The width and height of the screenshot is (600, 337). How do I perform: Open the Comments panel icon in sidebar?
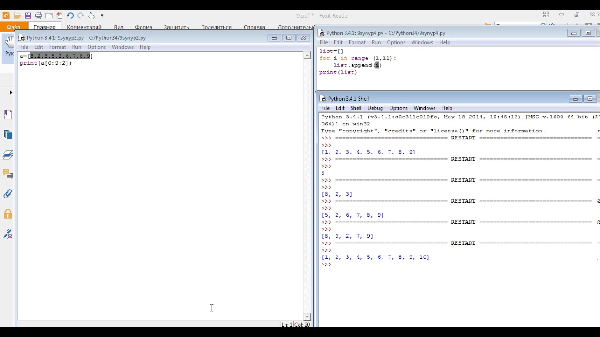point(8,174)
